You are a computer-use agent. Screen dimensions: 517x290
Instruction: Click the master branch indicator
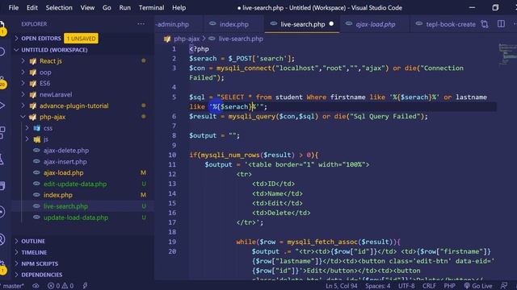pos(13,286)
